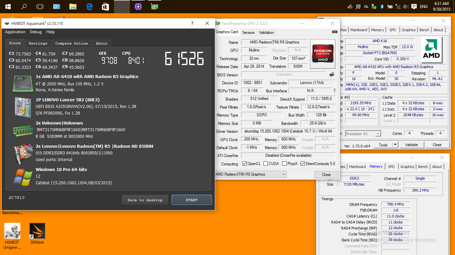
Task: Click the total score 61526 in Aquamark
Action: [184, 59]
